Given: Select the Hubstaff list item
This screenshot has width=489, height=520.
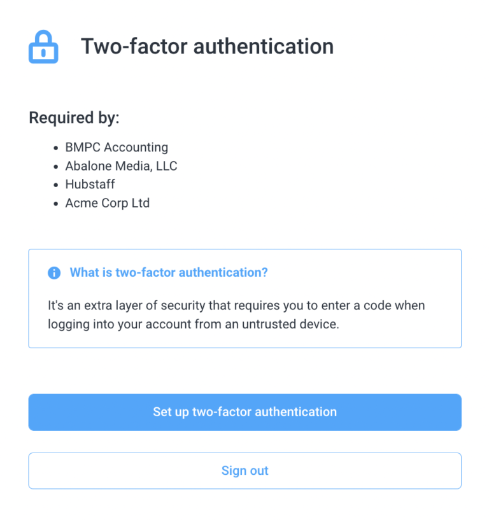Looking at the screenshot, I should click(x=90, y=184).
